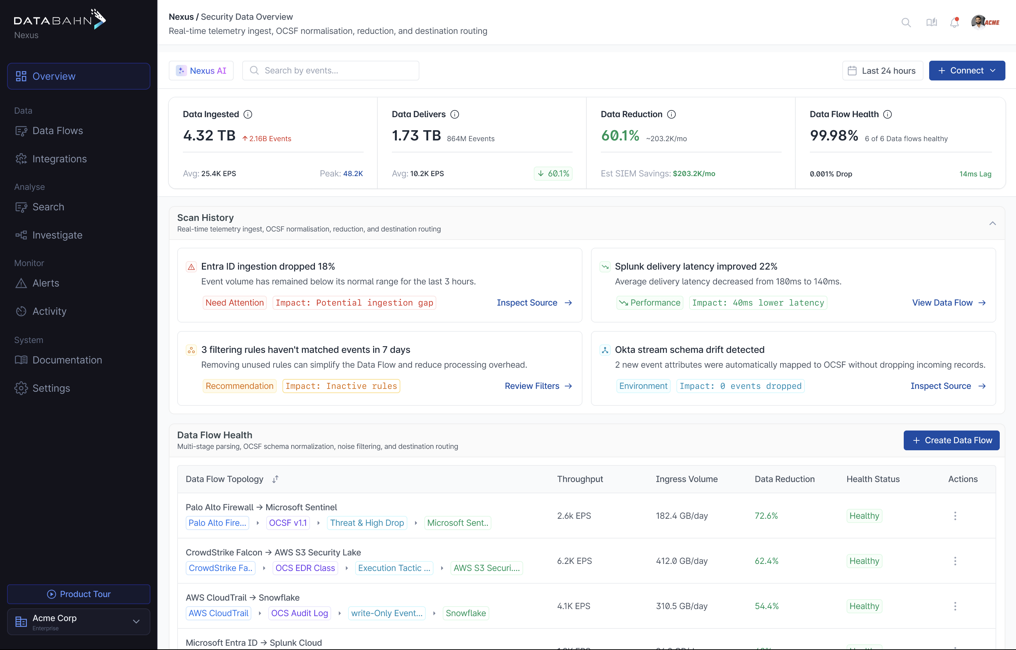
Task: Click the 60.1% down badge in Data Delivers
Action: point(553,174)
